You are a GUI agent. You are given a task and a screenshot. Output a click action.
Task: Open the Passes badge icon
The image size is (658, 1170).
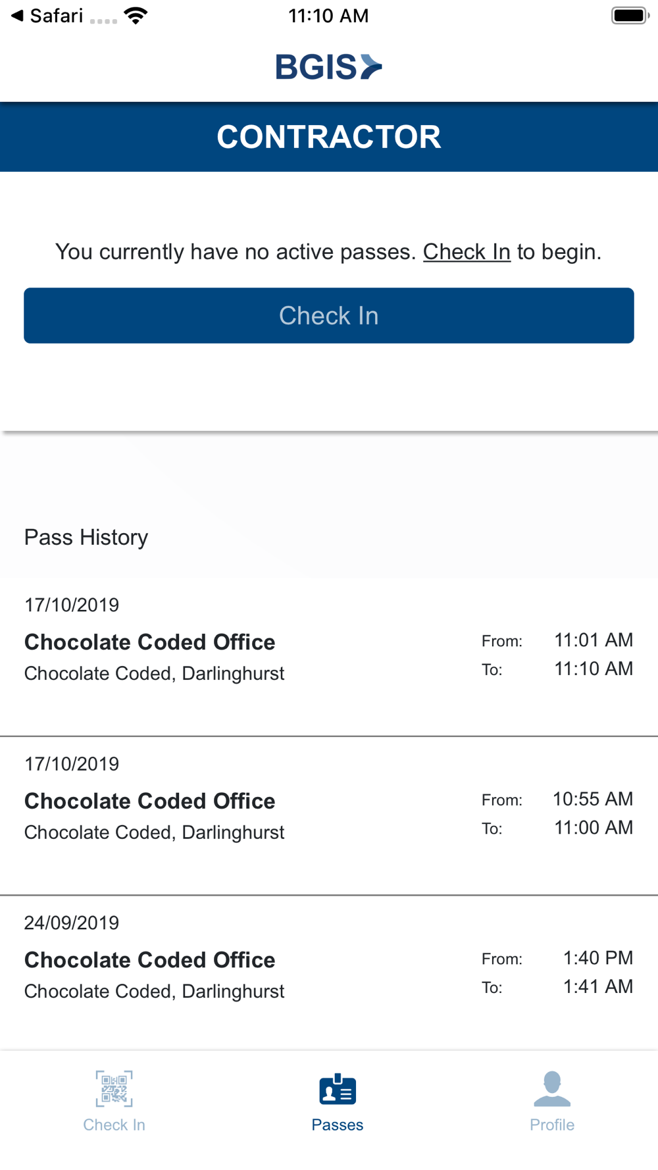tap(338, 1089)
